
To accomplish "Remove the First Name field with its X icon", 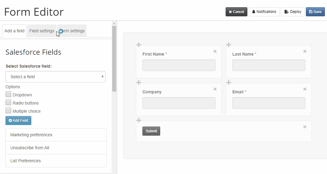I will [x=215, y=51].
